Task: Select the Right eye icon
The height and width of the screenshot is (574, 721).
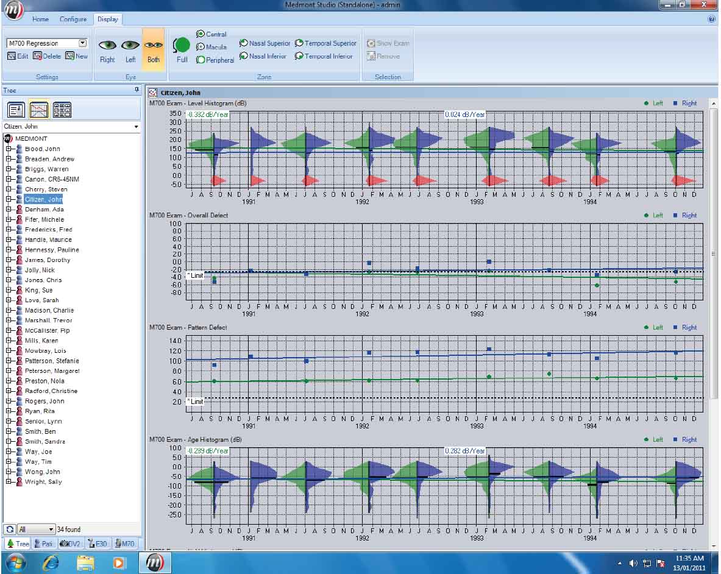Action: 107,45
